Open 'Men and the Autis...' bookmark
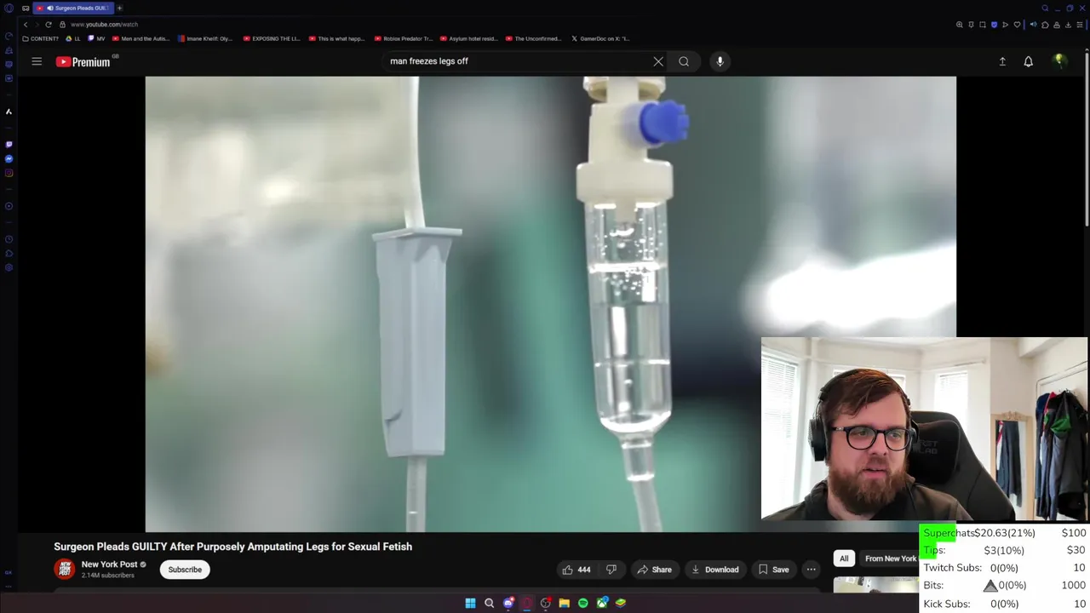Screen dimensions: 1090x613 [141, 38]
